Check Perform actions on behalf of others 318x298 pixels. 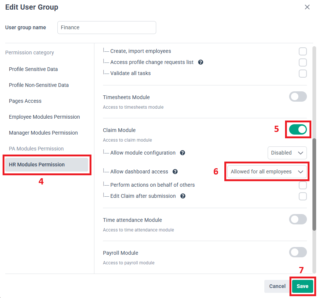tap(302, 185)
